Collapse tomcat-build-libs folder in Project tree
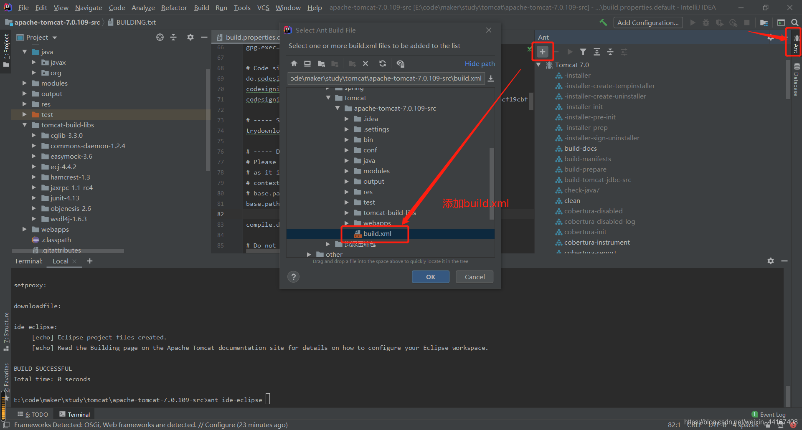Viewport: 802px width, 430px height. (25, 125)
